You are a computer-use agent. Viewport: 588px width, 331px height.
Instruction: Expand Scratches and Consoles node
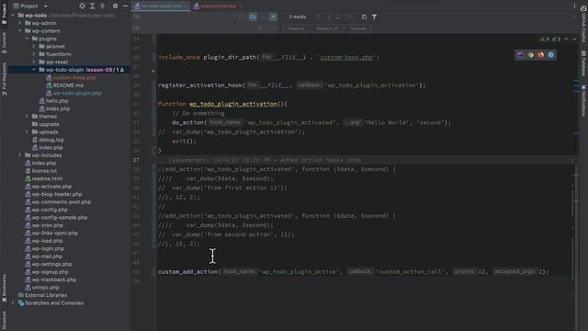(x=13, y=302)
